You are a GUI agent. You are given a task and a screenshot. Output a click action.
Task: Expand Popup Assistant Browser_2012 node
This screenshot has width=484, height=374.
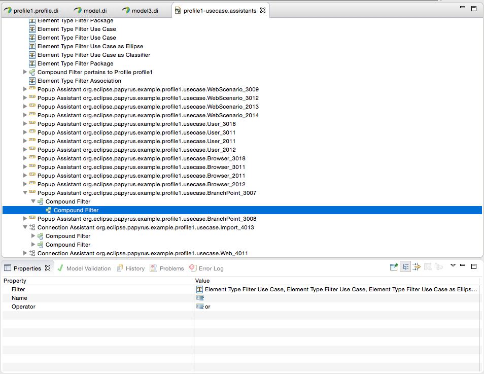pos(25,184)
